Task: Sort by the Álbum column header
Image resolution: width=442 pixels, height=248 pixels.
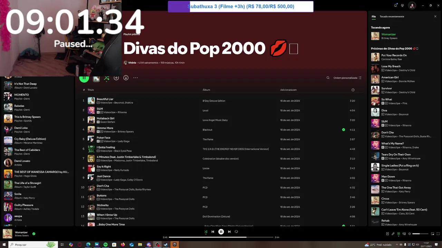Action: [x=206, y=90]
